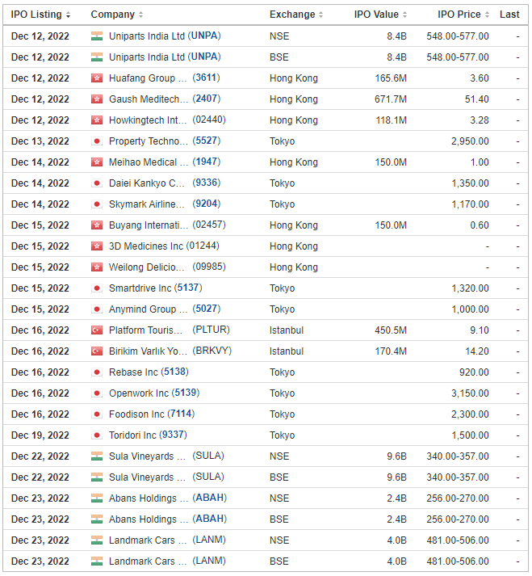
Task: Click the Japan flag beside Skymark Airline
Action: tap(97, 204)
